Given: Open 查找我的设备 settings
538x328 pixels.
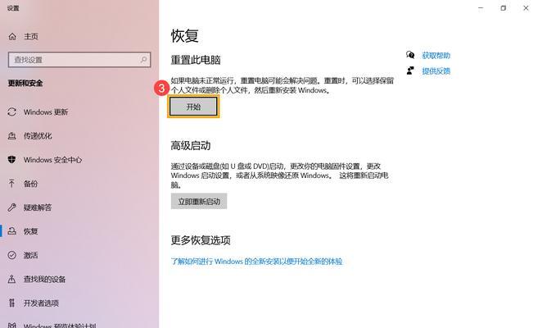Looking at the screenshot, I should 44,280.
